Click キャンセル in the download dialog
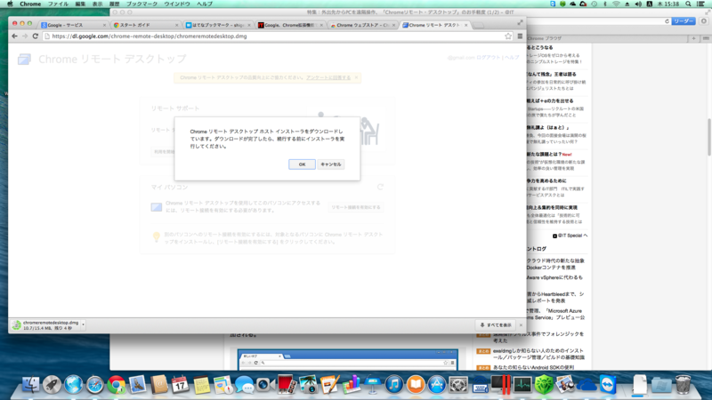The image size is (712, 400). tap(330, 164)
